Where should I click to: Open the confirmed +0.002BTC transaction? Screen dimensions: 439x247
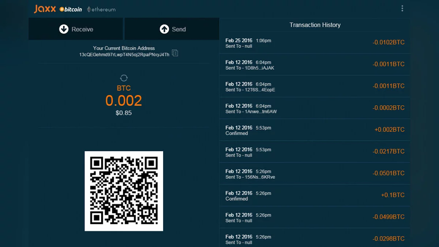315,130
